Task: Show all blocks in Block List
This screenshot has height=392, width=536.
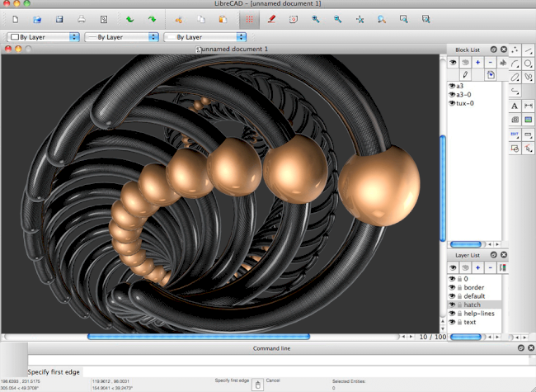Action: (x=453, y=63)
